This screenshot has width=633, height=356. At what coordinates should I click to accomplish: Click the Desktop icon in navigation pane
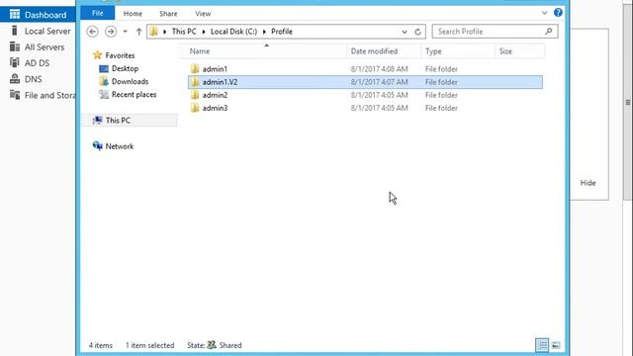pyautogui.click(x=104, y=68)
